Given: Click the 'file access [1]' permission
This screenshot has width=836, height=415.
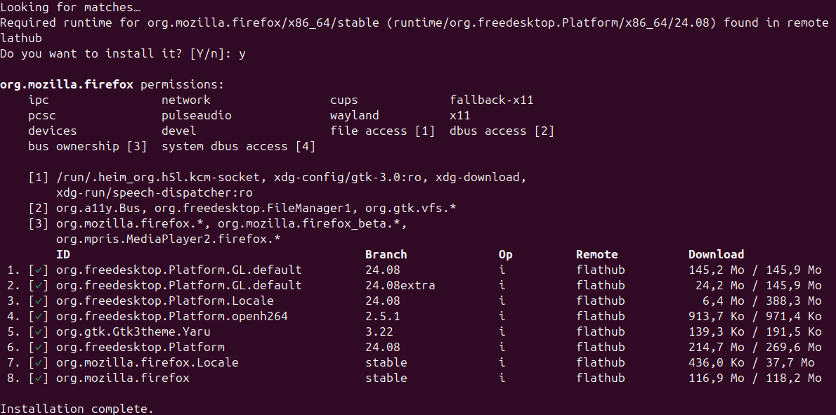Looking at the screenshot, I should click(x=382, y=131).
